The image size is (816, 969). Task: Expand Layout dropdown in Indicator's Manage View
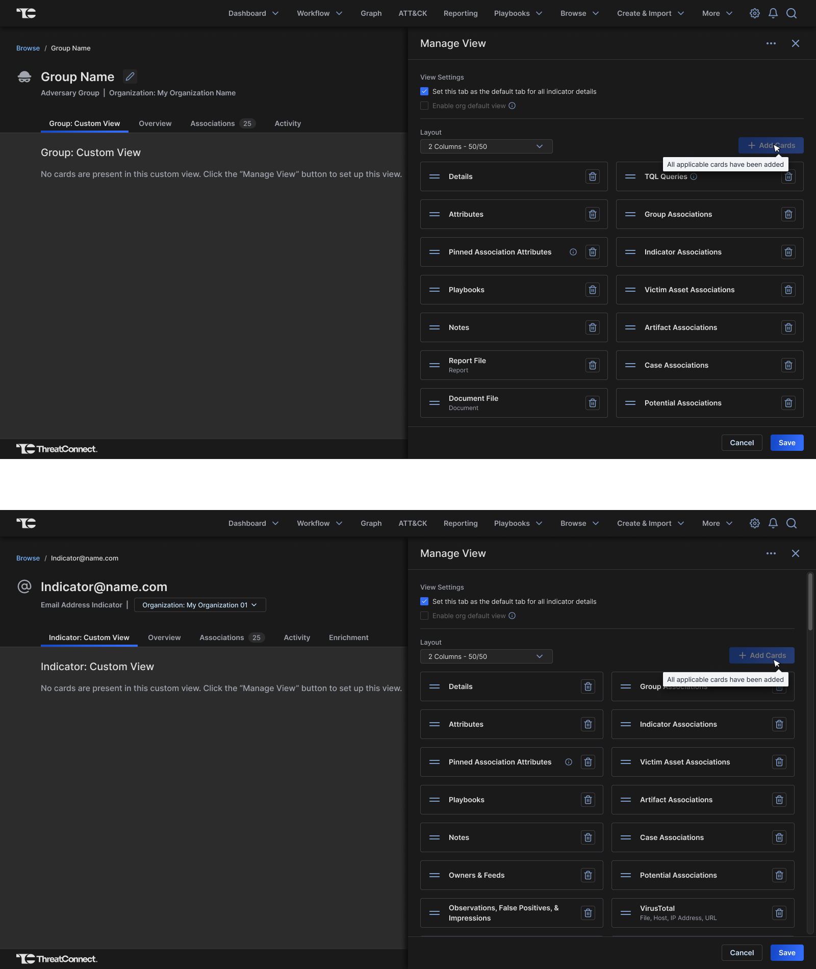tap(486, 657)
